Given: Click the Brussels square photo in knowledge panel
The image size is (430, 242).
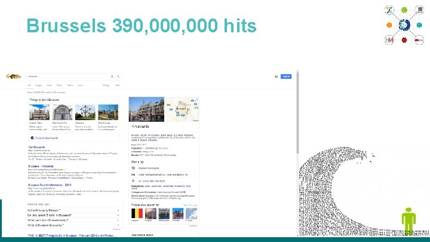Looking at the screenshot, I should pos(146,109).
